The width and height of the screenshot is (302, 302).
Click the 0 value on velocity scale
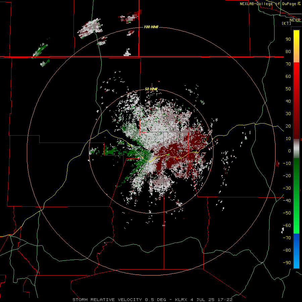290,151
